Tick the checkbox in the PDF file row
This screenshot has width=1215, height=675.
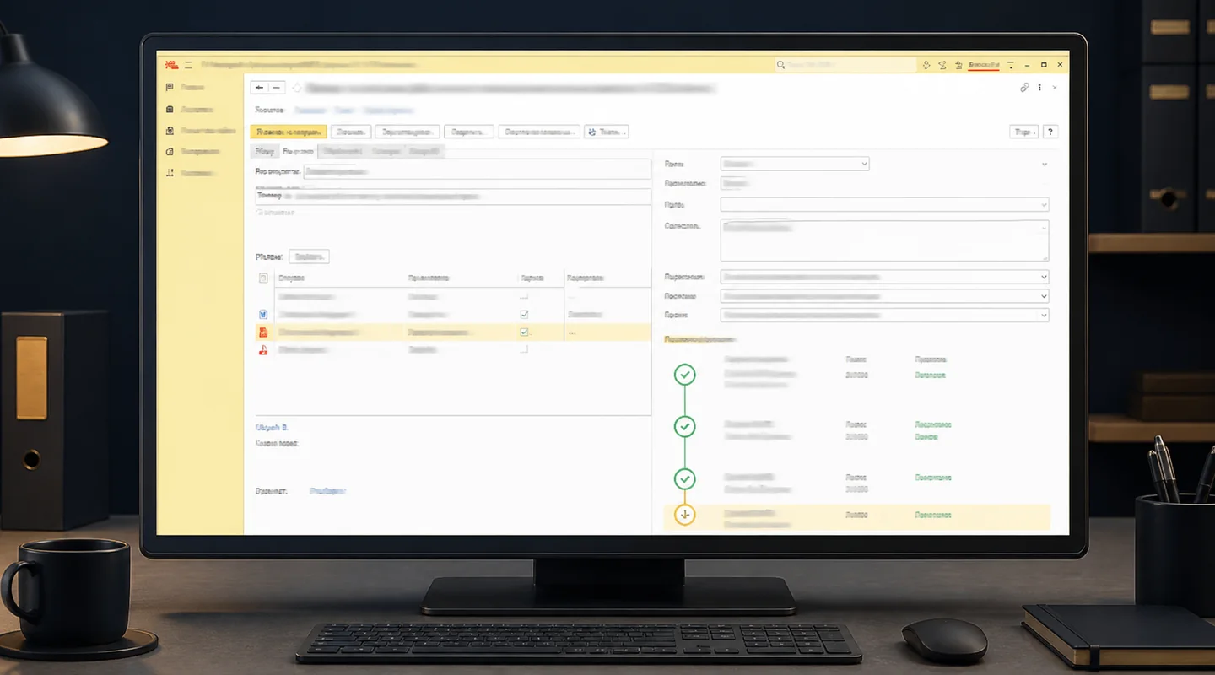point(524,348)
